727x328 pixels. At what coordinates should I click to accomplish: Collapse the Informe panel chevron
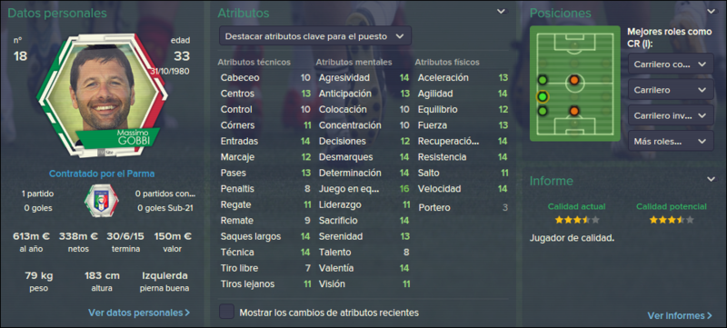[x=712, y=179]
